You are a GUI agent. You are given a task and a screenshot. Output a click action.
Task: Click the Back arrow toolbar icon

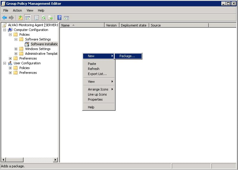[4, 18]
